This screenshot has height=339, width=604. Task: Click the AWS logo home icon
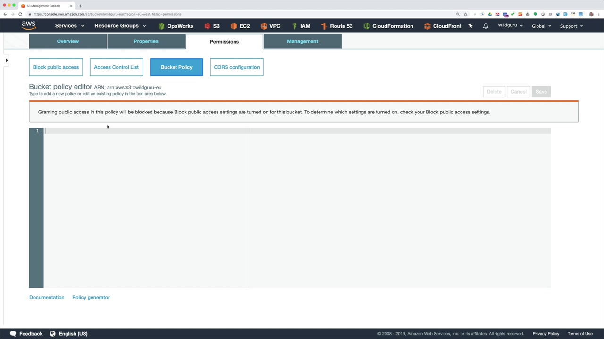[x=28, y=25]
